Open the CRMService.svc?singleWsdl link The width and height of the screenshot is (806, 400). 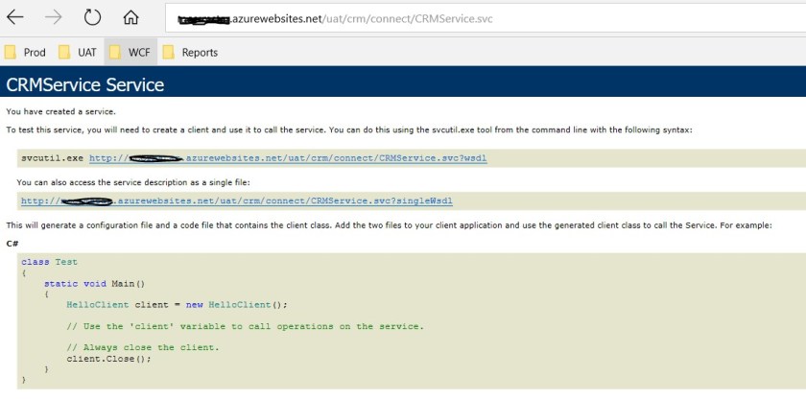[236, 201]
